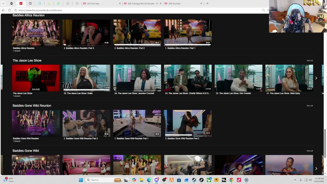Show hidden system tray icons
Image resolution: width=327 pixels, height=184 pixels.
(295, 180)
